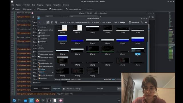The image size is (183, 103).
Task: Click KWrite Сохранить как button
Action: (x=56, y=9)
